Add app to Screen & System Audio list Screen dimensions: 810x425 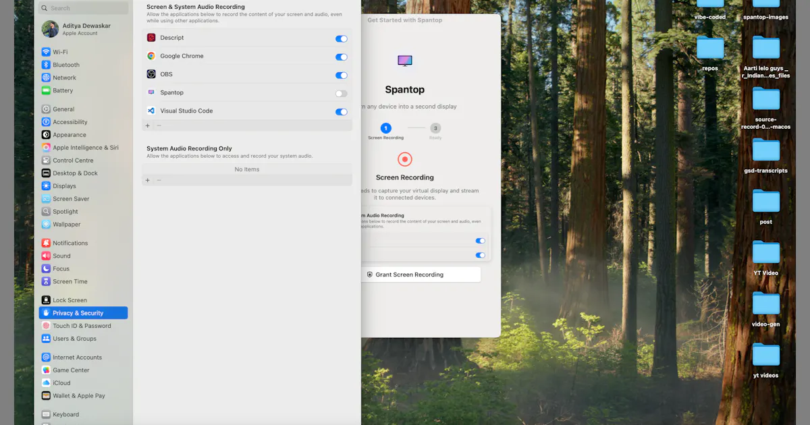click(147, 125)
